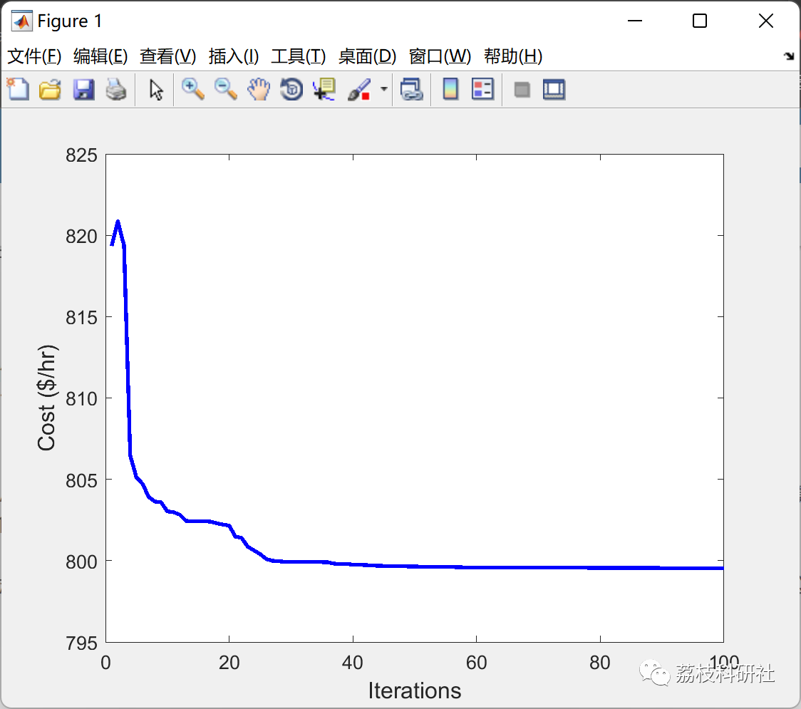801x709 pixels.
Task: Close the Figure 1 window
Action: click(x=766, y=21)
